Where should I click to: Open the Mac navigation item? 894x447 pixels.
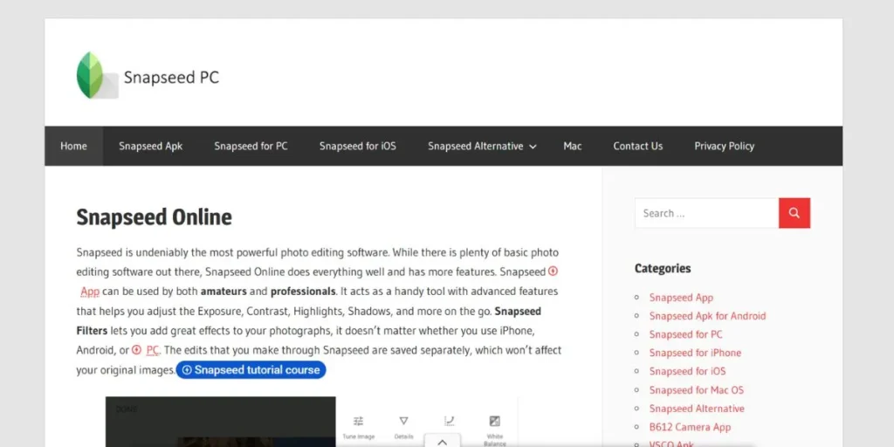coord(573,146)
